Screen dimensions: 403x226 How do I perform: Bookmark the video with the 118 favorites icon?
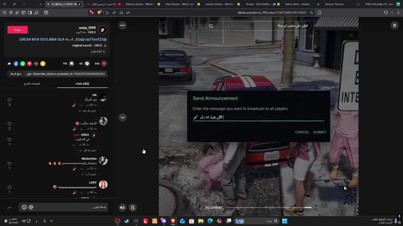(x=71, y=63)
